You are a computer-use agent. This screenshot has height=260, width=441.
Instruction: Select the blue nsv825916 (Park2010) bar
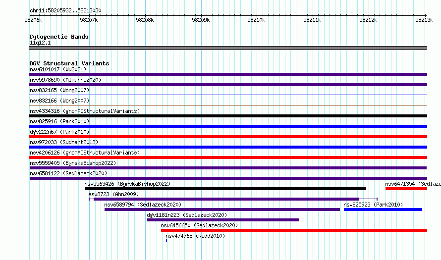[x=228, y=126]
